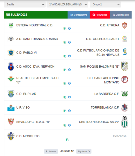This screenshot has height=156, width=135.
Task: Click info icon for Real Betis match
Action: point(69,83)
